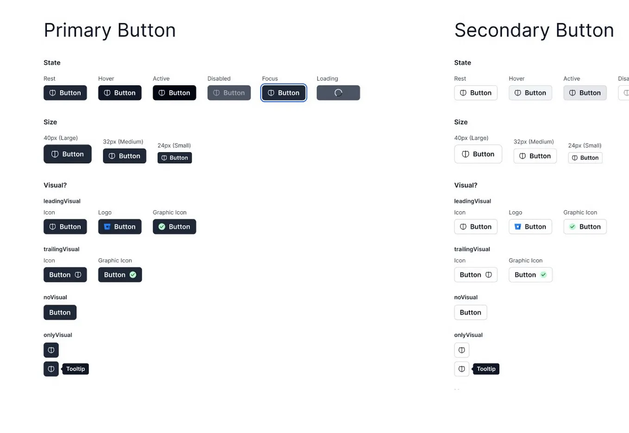Click the primary noVisual Button

tap(60, 312)
